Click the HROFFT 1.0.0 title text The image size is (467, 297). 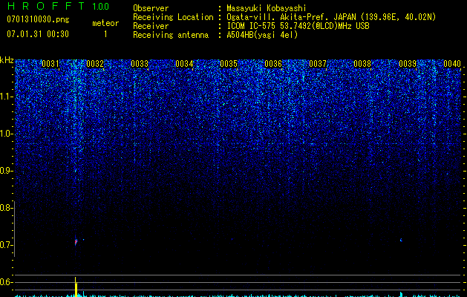[58, 6]
